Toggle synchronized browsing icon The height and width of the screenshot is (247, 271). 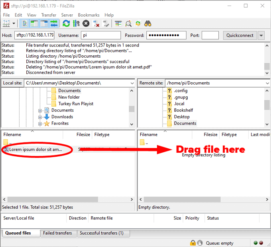pyautogui.click(x=138, y=23)
